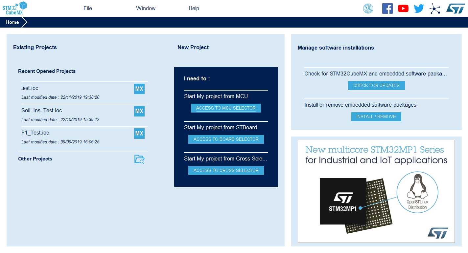Image resolution: width=468 pixels, height=253 pixels.
Task: Open the YouTube icon
Action: [403, 9]
